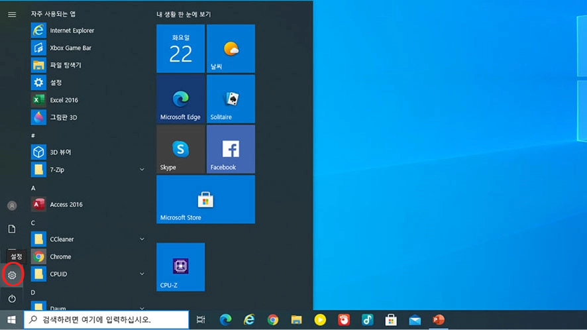Launch Microsoft Edge from the taskbar

point(225,320)
